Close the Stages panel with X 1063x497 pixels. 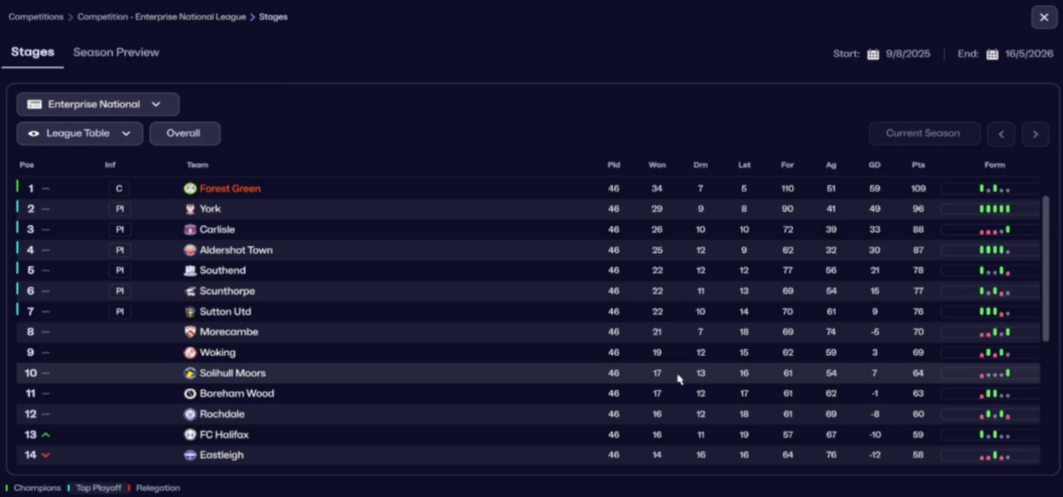click(x=1044, y=18)
